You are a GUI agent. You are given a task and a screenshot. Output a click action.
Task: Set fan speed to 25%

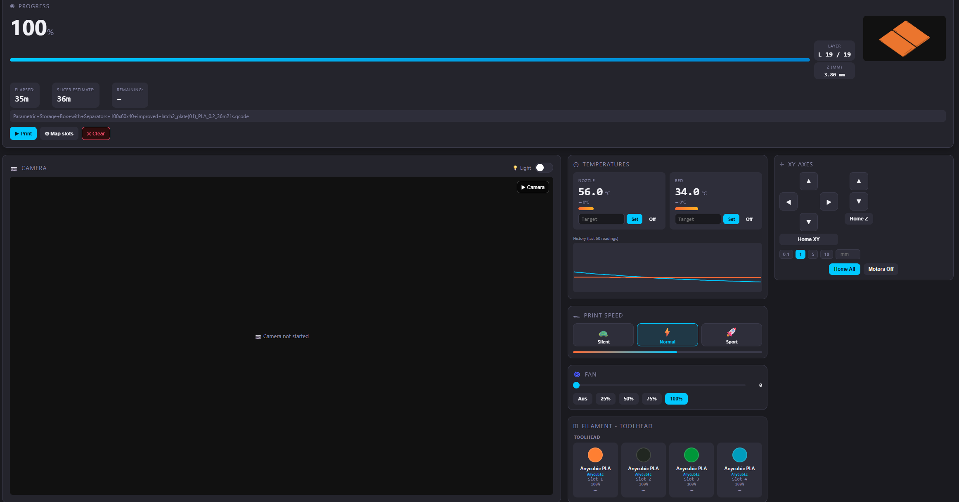coord(605,399)
